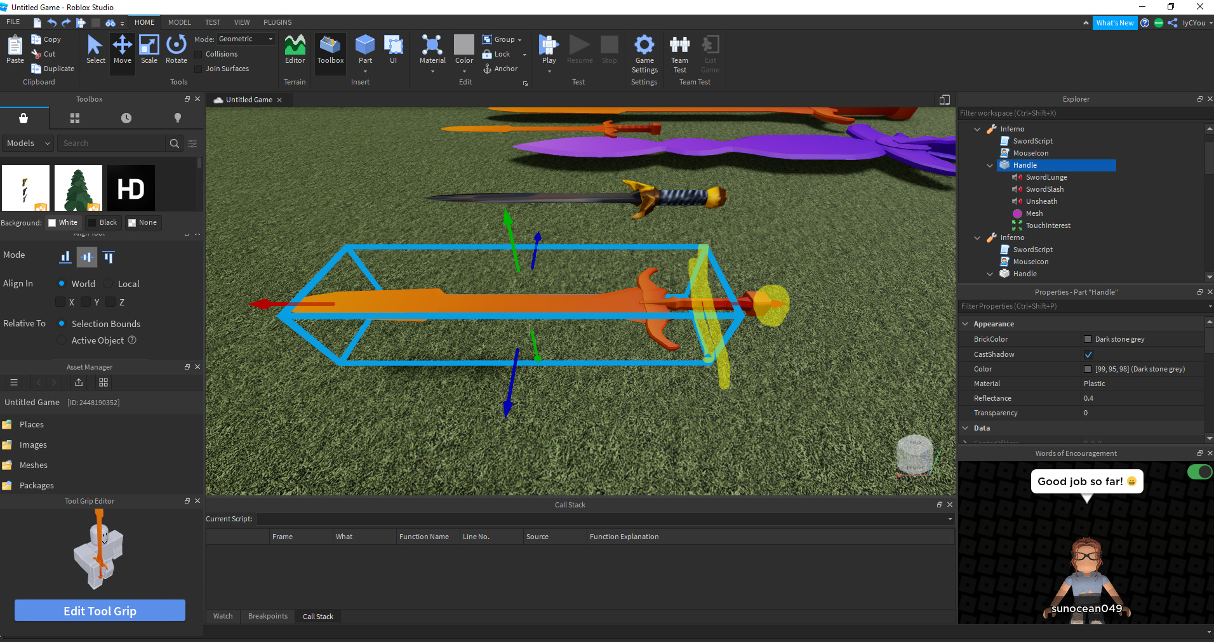The height and width of the screenshot is (642, 1214).
Task: Click the Toolbox icon in ribbon
Action: tap(330, 50)
